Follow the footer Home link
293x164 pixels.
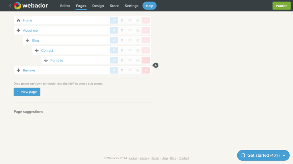(x=133, y=158)
